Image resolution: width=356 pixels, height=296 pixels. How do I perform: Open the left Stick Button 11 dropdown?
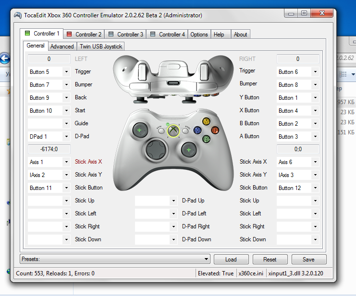[x=66, y=188]
